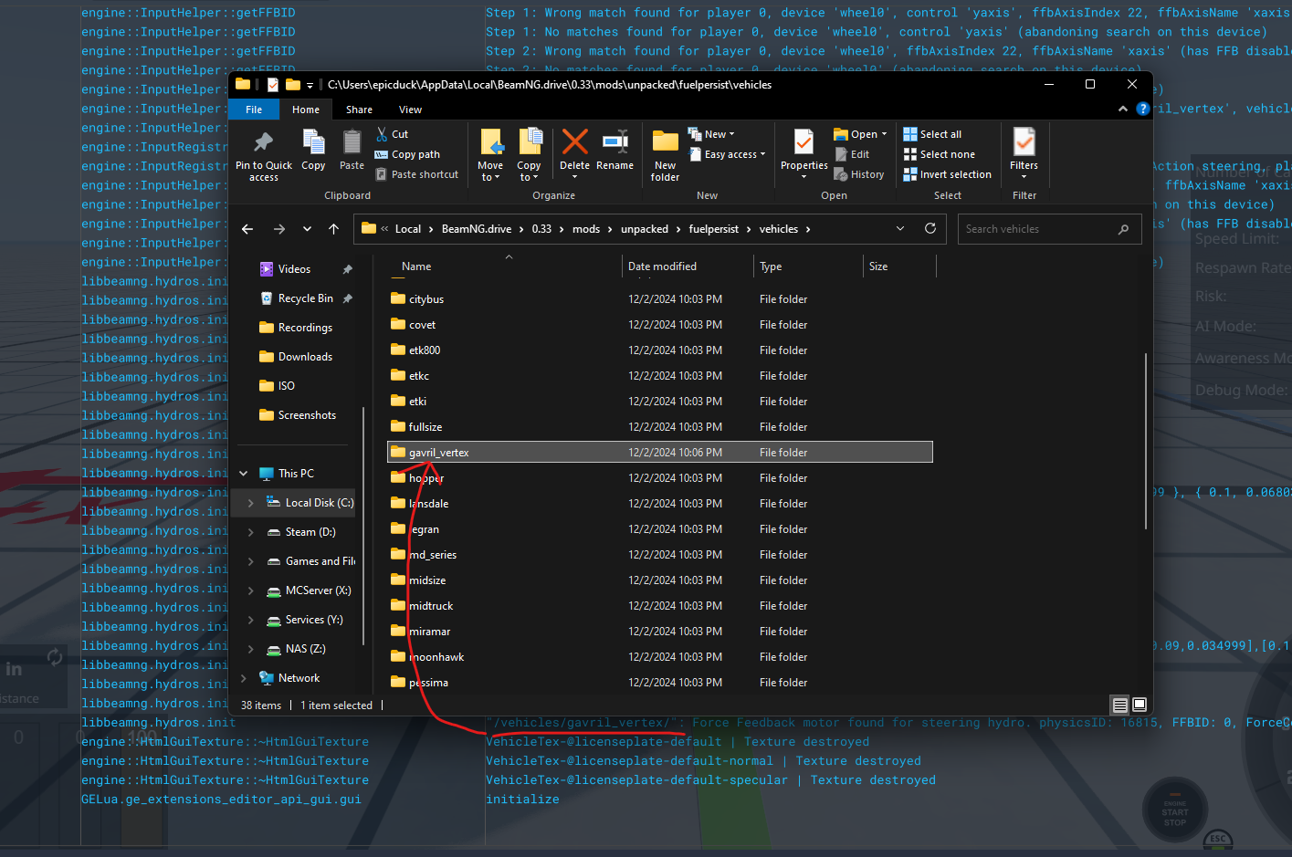Select Recycle Bin in the navigation pane
Screen dimensions: 1292x857
click(x=305, y=298)
